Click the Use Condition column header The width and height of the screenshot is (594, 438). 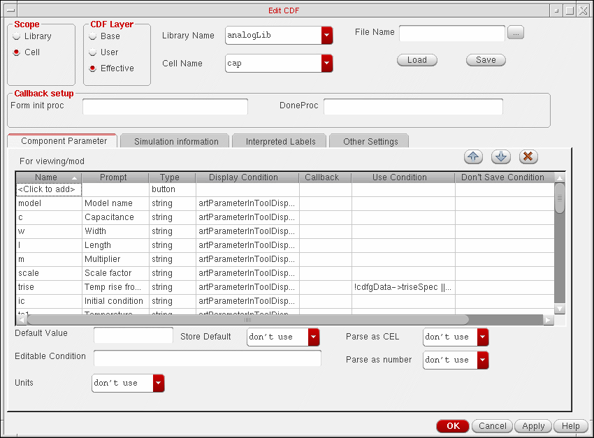coord(403,177)
